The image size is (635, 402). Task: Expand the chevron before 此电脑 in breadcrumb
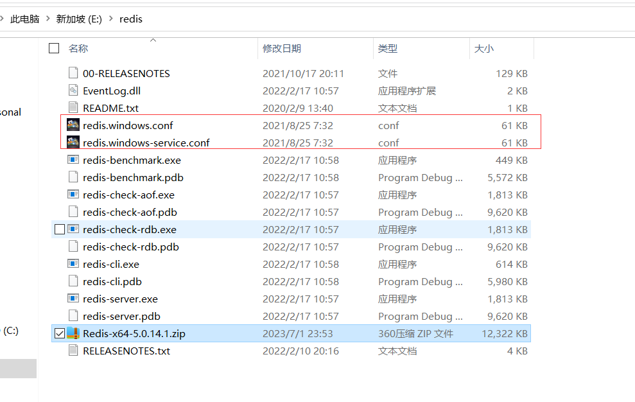tap(2, 18)
